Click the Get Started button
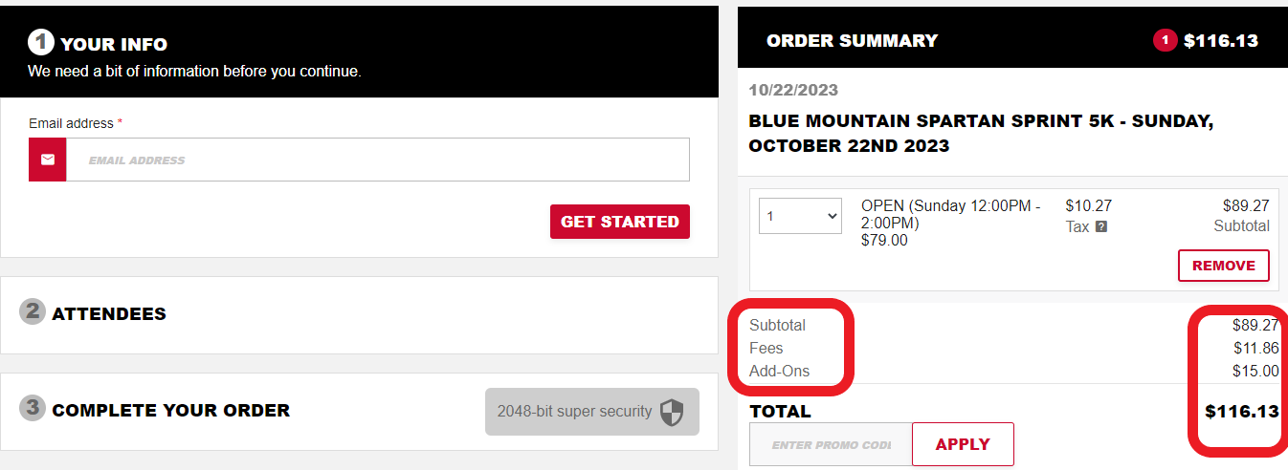Image resolution: width=1288 pixels, height=470 pixels. (620, 222)
